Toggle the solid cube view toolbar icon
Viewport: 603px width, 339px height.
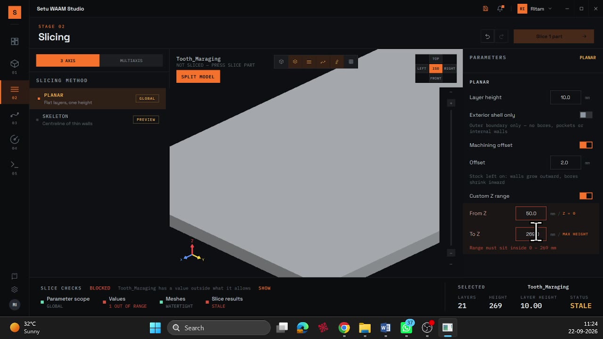281,62
